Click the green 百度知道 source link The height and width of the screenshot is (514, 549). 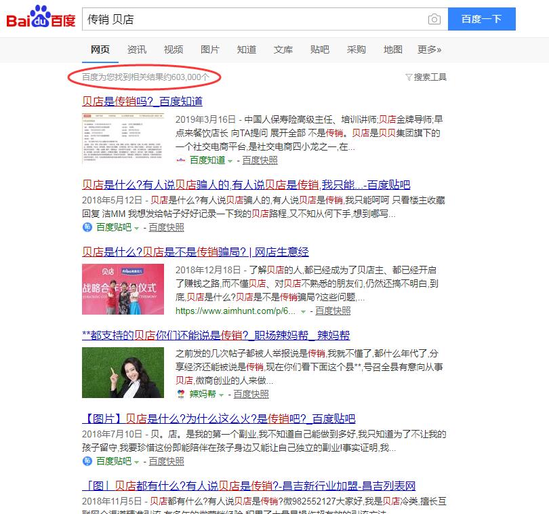point(207,161)
